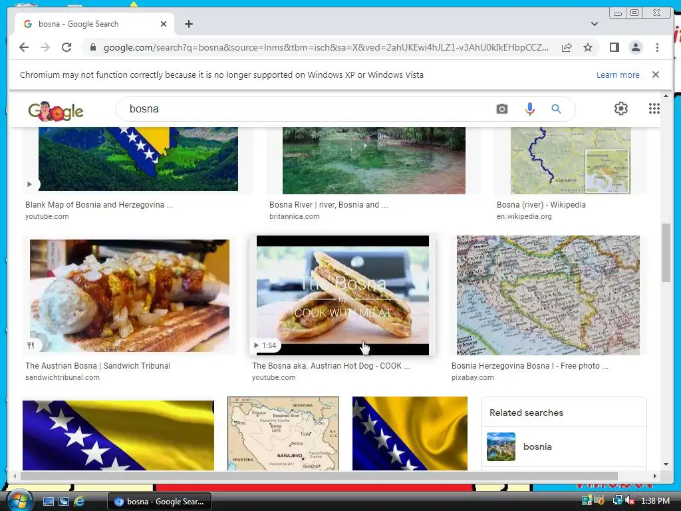The width and height of the screenshot is (681, 511).
Task: Expand the tab search dropdown arrow
Action: pos(594,24)
